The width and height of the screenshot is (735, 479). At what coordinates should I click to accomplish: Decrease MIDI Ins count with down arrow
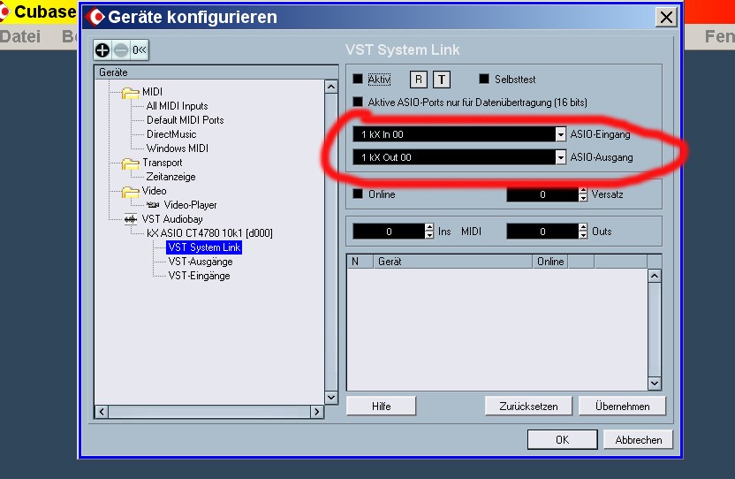click(x=429, y=235)
